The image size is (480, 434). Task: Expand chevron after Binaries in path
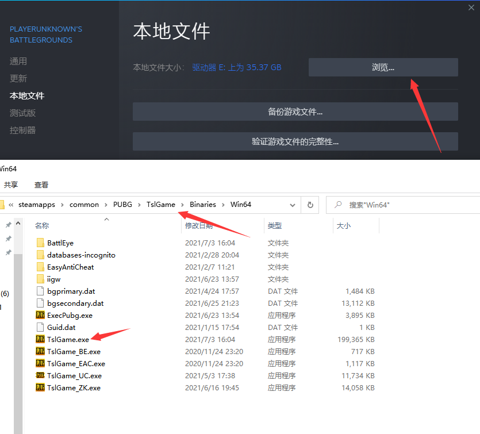[x=223, y=205]
